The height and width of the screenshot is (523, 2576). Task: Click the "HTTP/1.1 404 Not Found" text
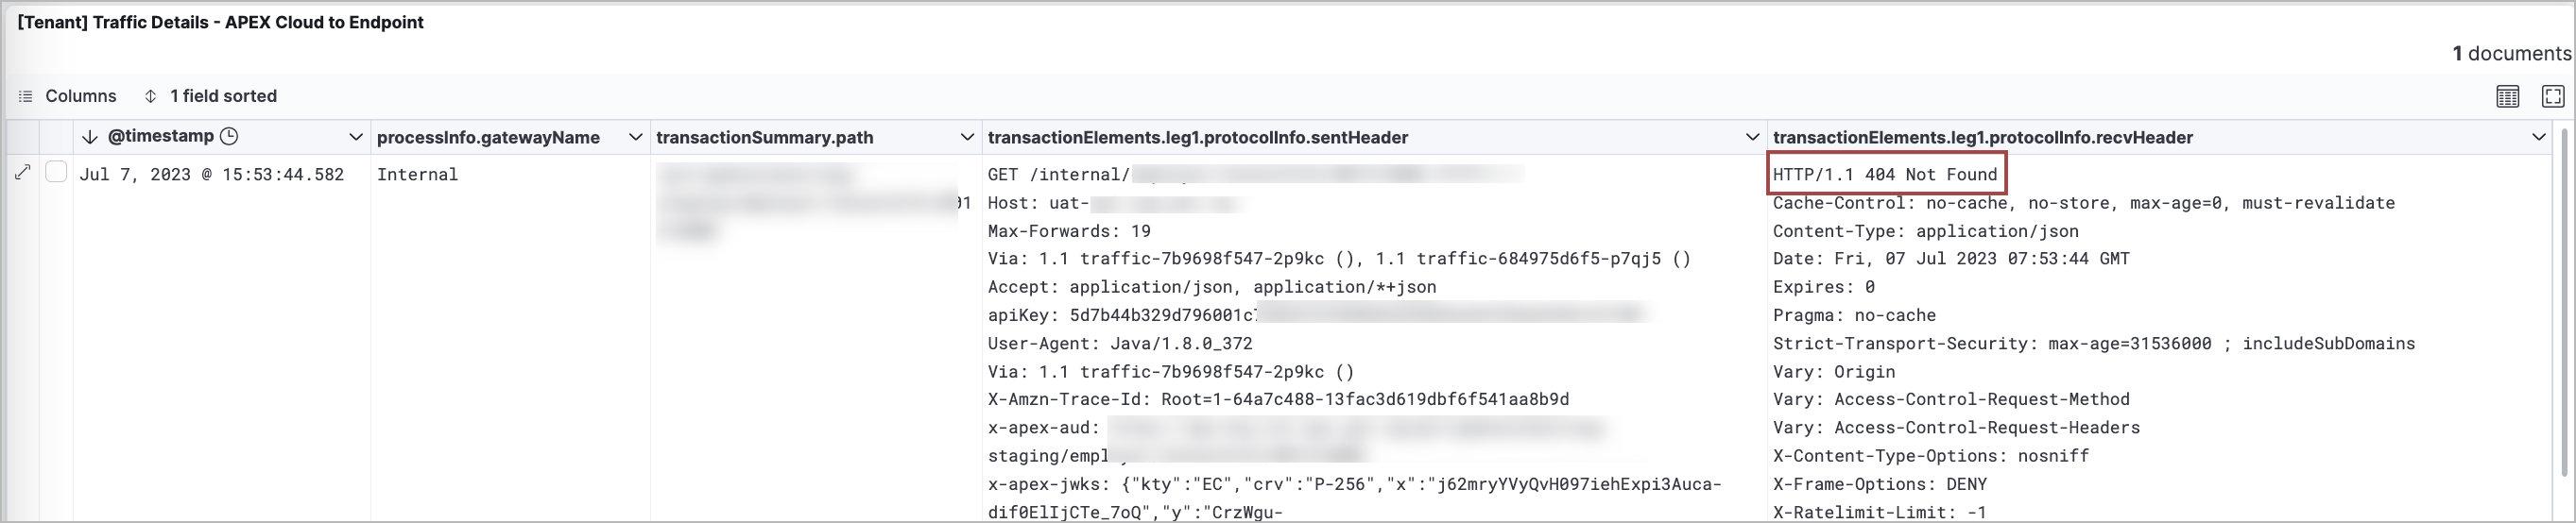point(1885,175)
